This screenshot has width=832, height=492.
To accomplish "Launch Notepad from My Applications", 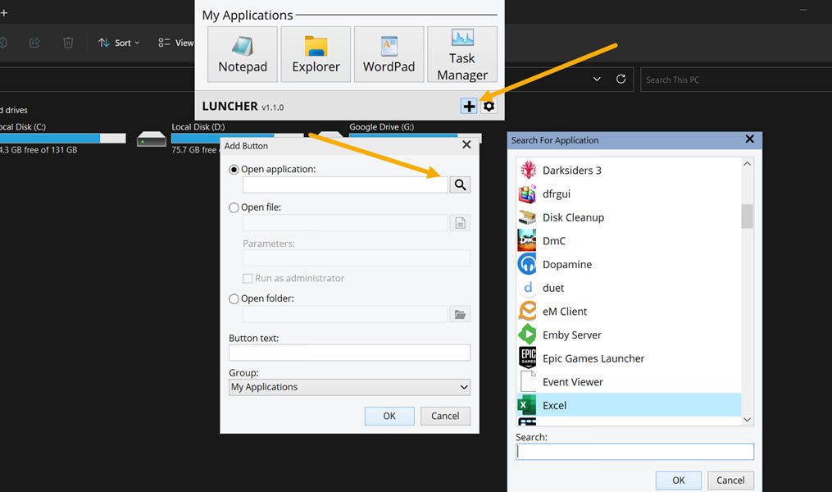I will coord(242,54).
